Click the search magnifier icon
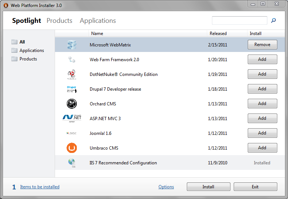Image resolution: width=288 pixels, height=199 pixels. (273, 20)
